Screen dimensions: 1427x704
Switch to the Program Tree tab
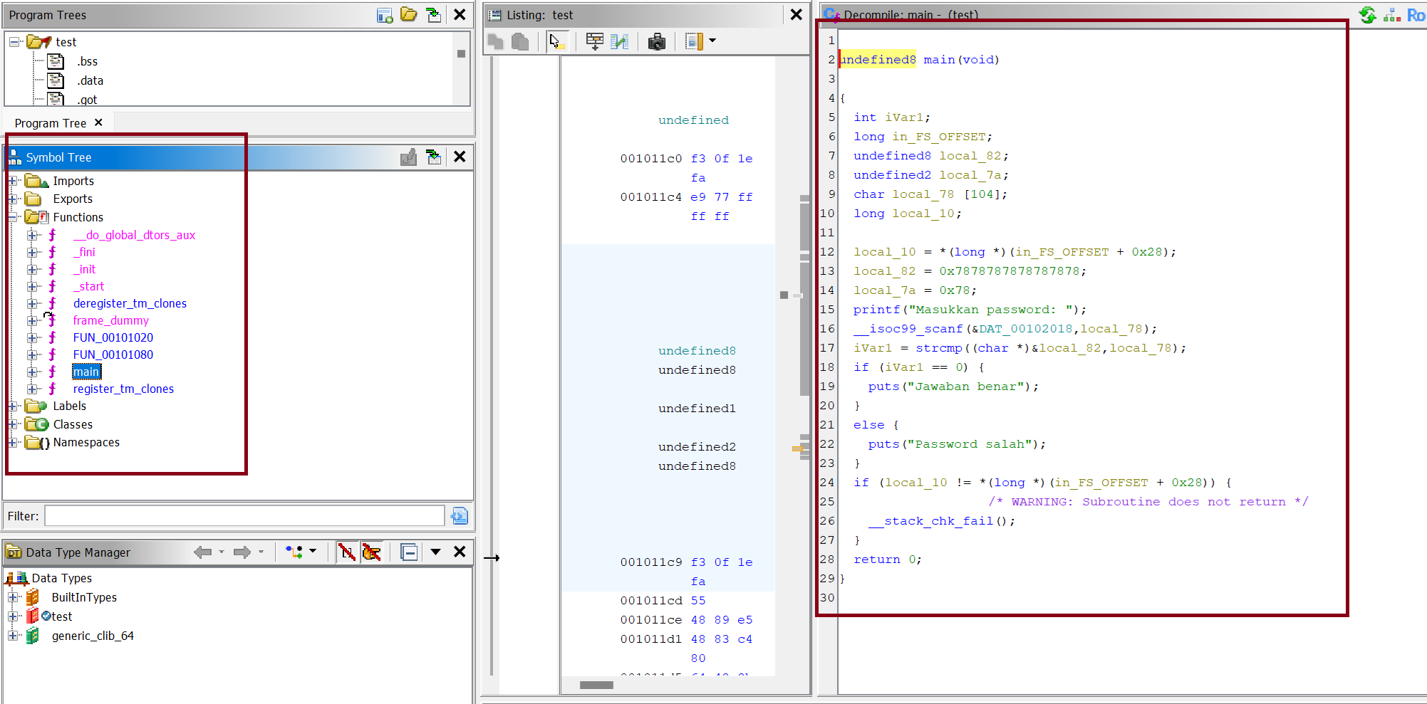click(x=51, y=123)
